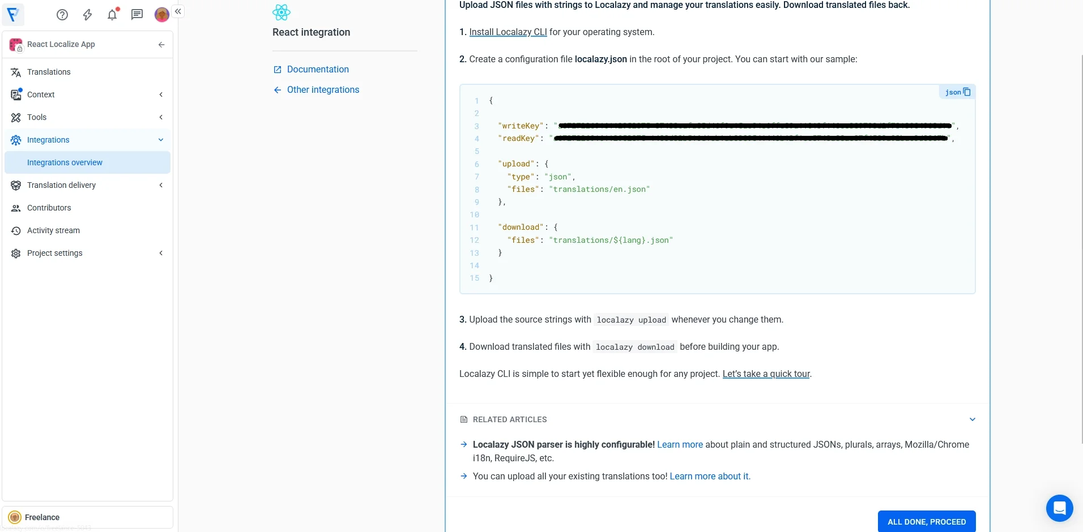Click the Project settings gear icon
The width and height of the screenshot is (1083, 532).
[x=16, y=254]
